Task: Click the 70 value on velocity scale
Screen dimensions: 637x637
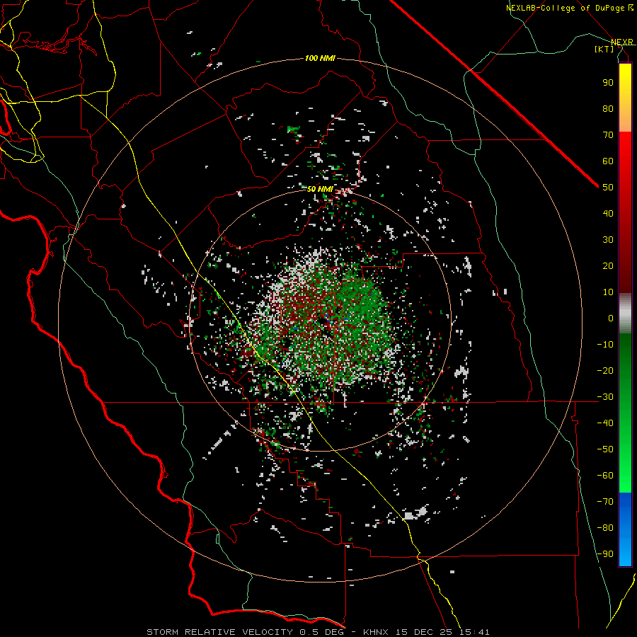Action: point(608,135)
